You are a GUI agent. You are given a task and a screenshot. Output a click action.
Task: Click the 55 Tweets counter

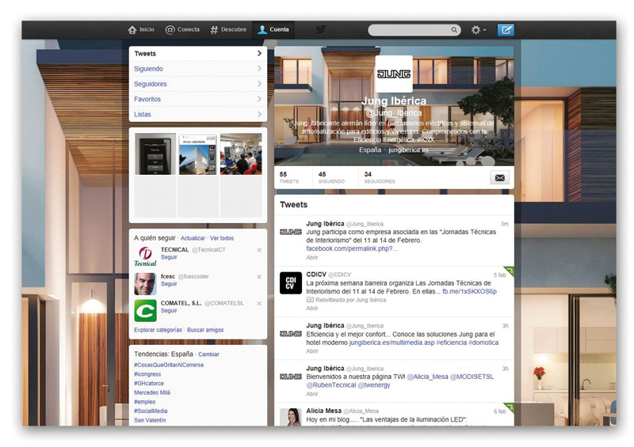[289, 178]
